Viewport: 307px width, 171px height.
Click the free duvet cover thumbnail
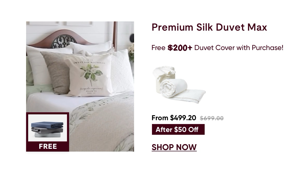pyautogui.click(x=48, y=128)
